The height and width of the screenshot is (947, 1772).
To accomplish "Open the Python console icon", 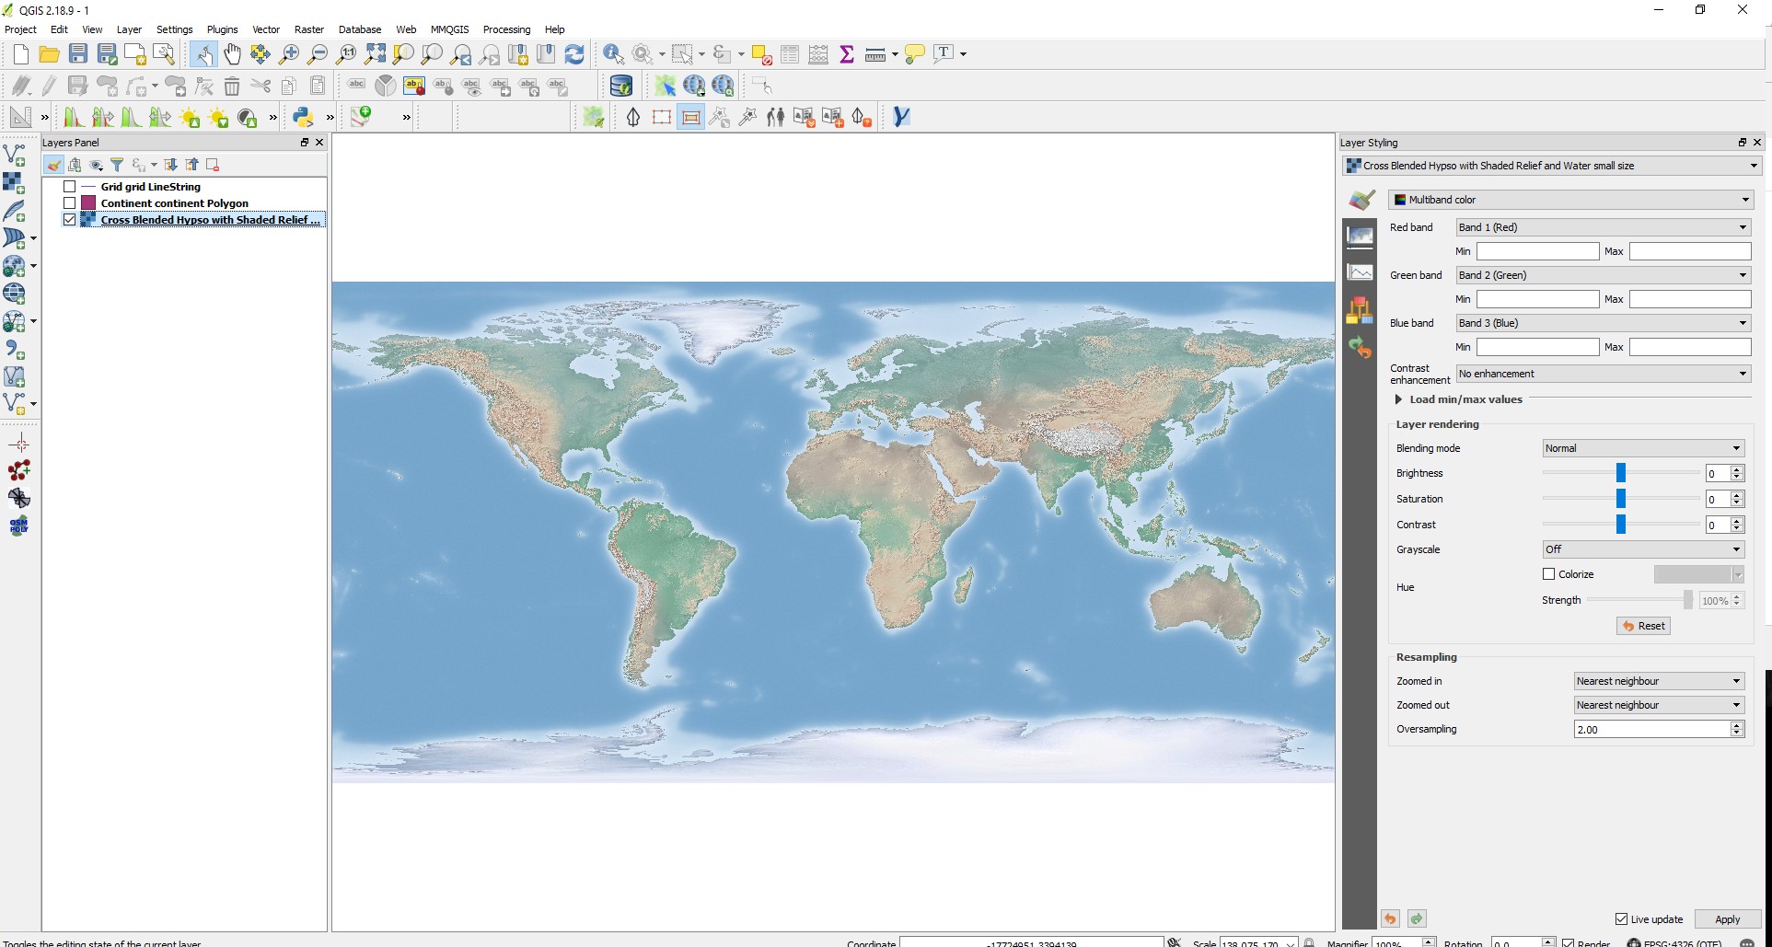I will point(303,117).
